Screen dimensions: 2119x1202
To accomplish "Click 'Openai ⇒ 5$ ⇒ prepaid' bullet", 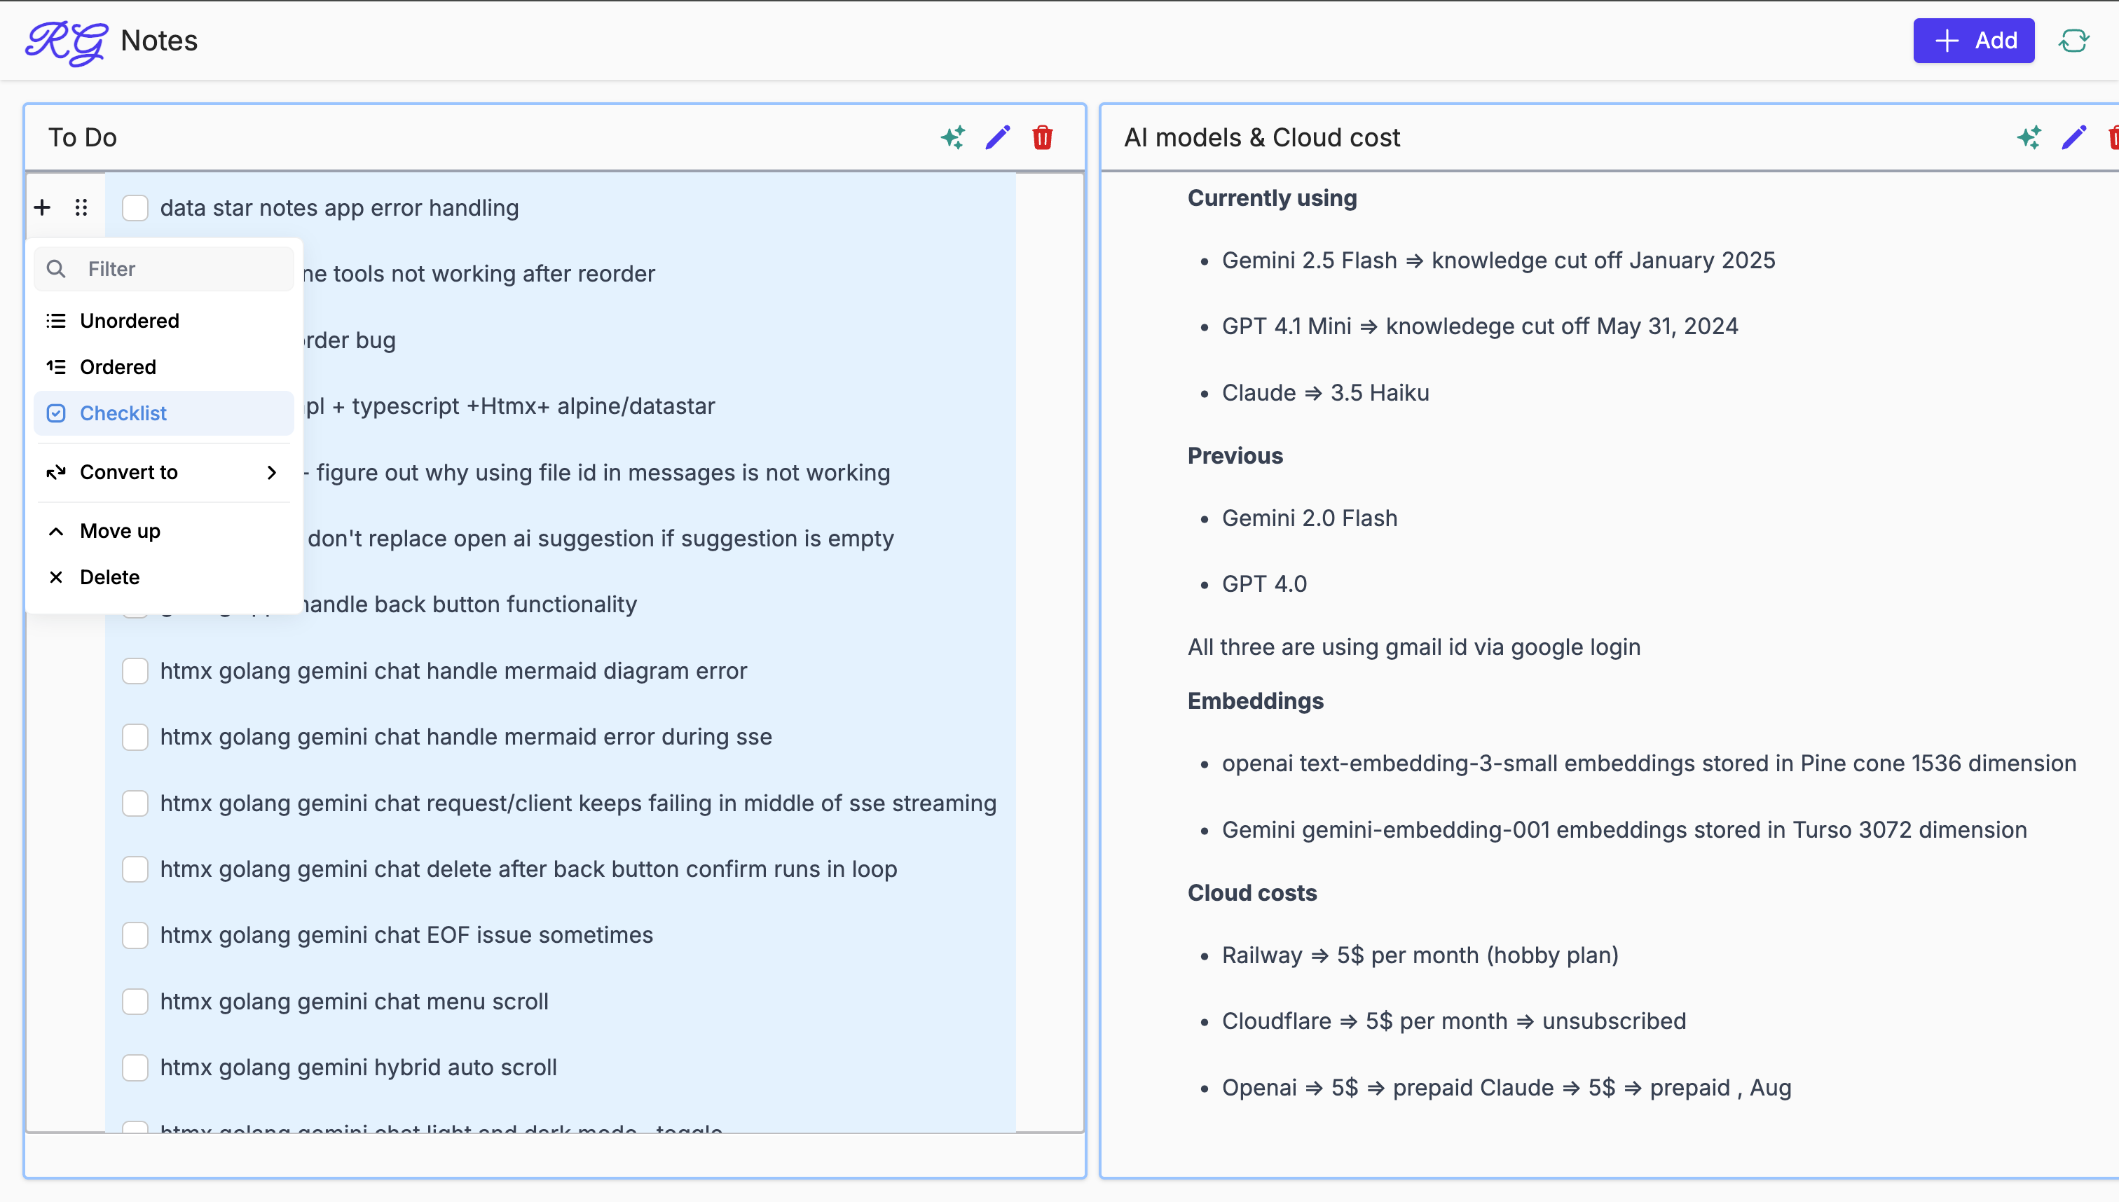I will pos(1507,1088).
